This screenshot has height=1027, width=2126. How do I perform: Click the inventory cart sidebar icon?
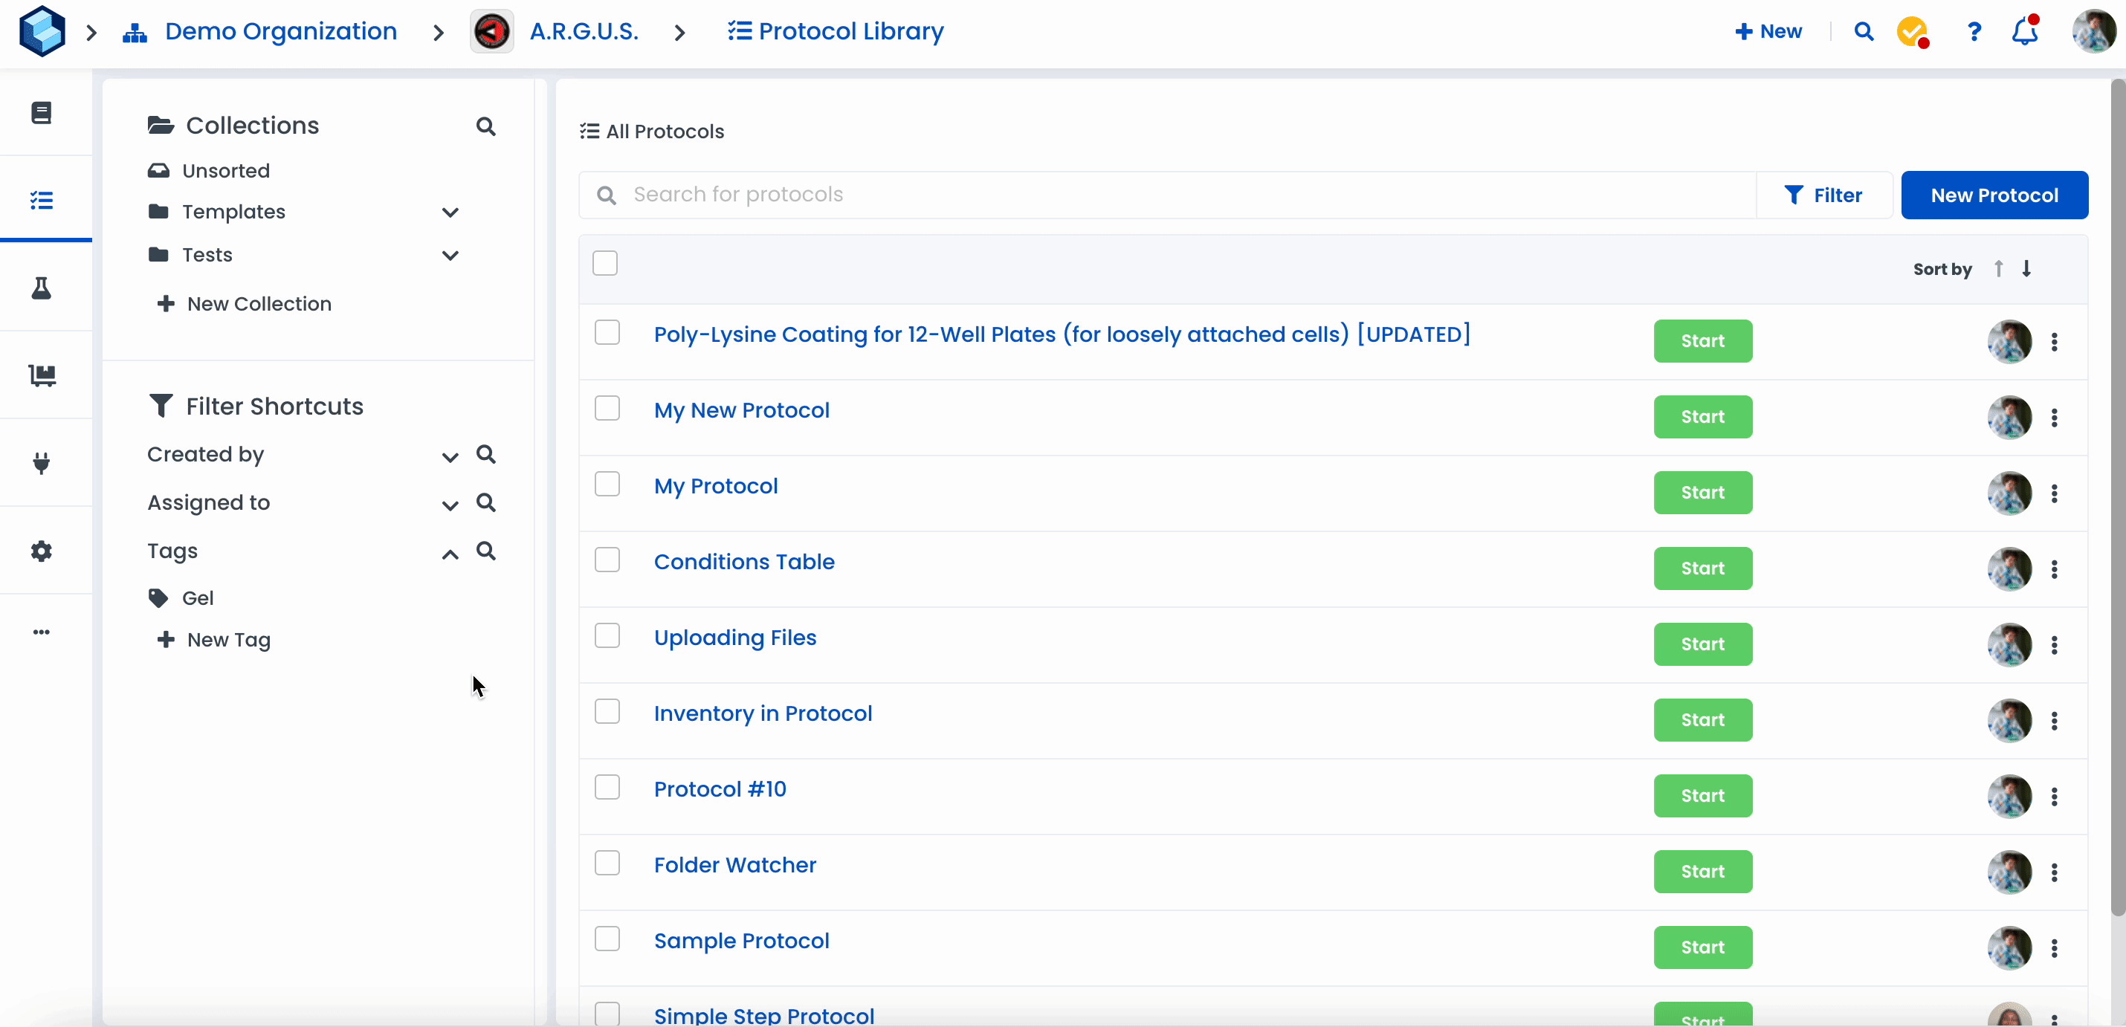click(x=42, y=375)
